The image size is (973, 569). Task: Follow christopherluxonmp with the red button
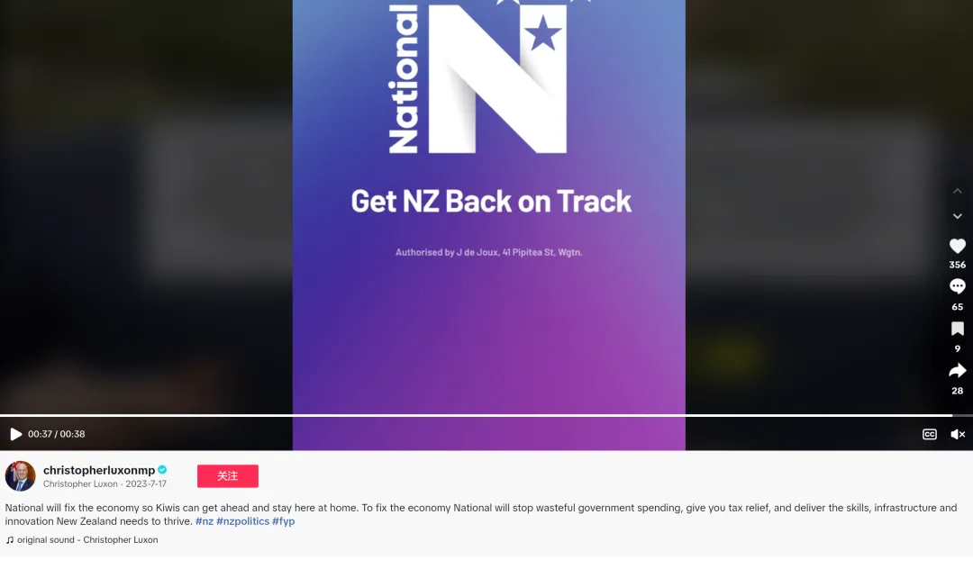(x=228, y=476)
